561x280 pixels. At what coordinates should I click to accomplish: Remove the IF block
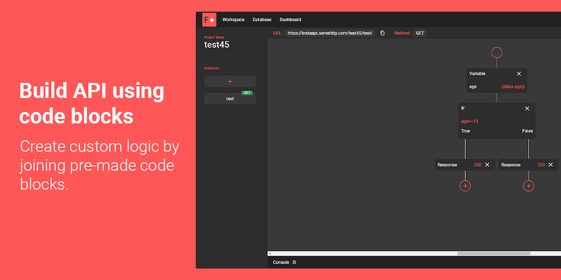point(527,108)
